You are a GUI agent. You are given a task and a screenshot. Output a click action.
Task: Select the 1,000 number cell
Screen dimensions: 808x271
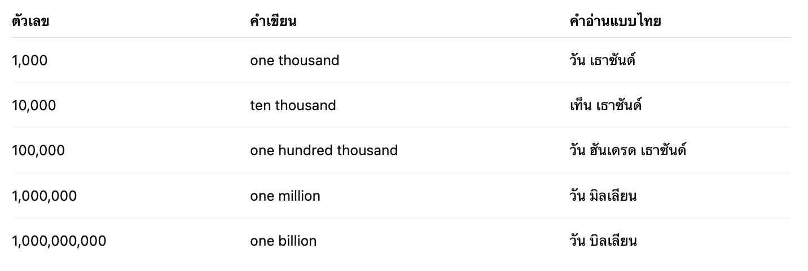click(x=30, y=60)
